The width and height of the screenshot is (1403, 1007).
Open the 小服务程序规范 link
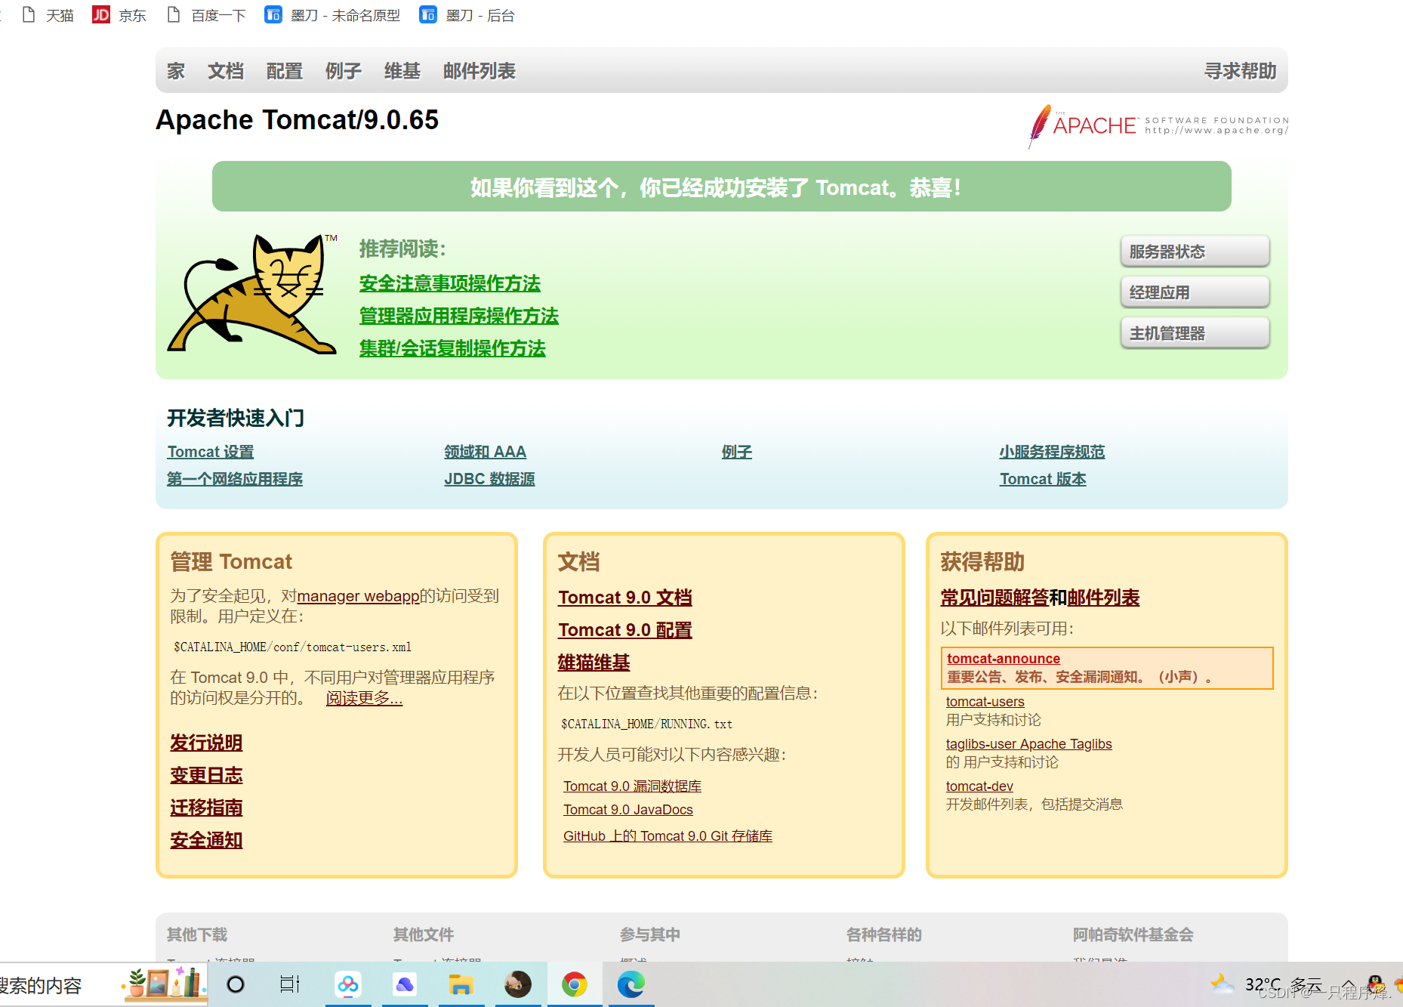point(1052,452)
